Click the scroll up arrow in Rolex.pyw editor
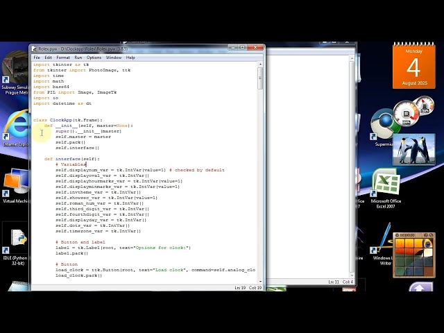Viewport: 444px width, 333px height. 260,65
